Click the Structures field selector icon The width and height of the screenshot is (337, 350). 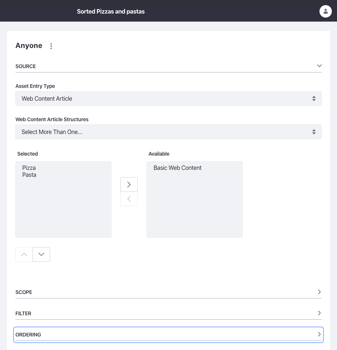click(314, 132)
